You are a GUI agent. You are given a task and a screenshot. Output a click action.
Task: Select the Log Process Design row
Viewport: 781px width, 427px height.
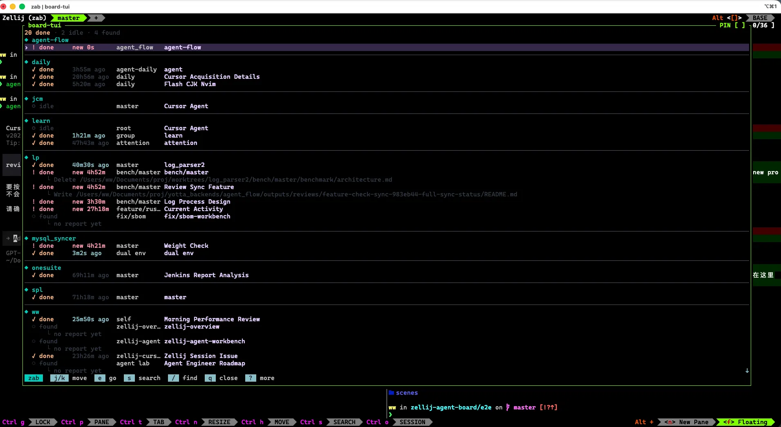pyautogui.click(x=387, y=202)
